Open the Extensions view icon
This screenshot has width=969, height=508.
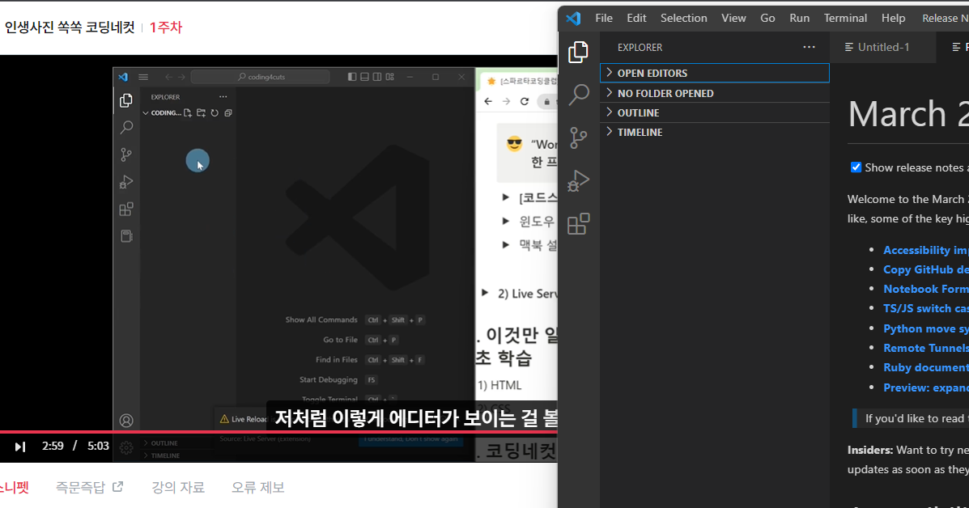pyautogui.click(x=579, y=223)
